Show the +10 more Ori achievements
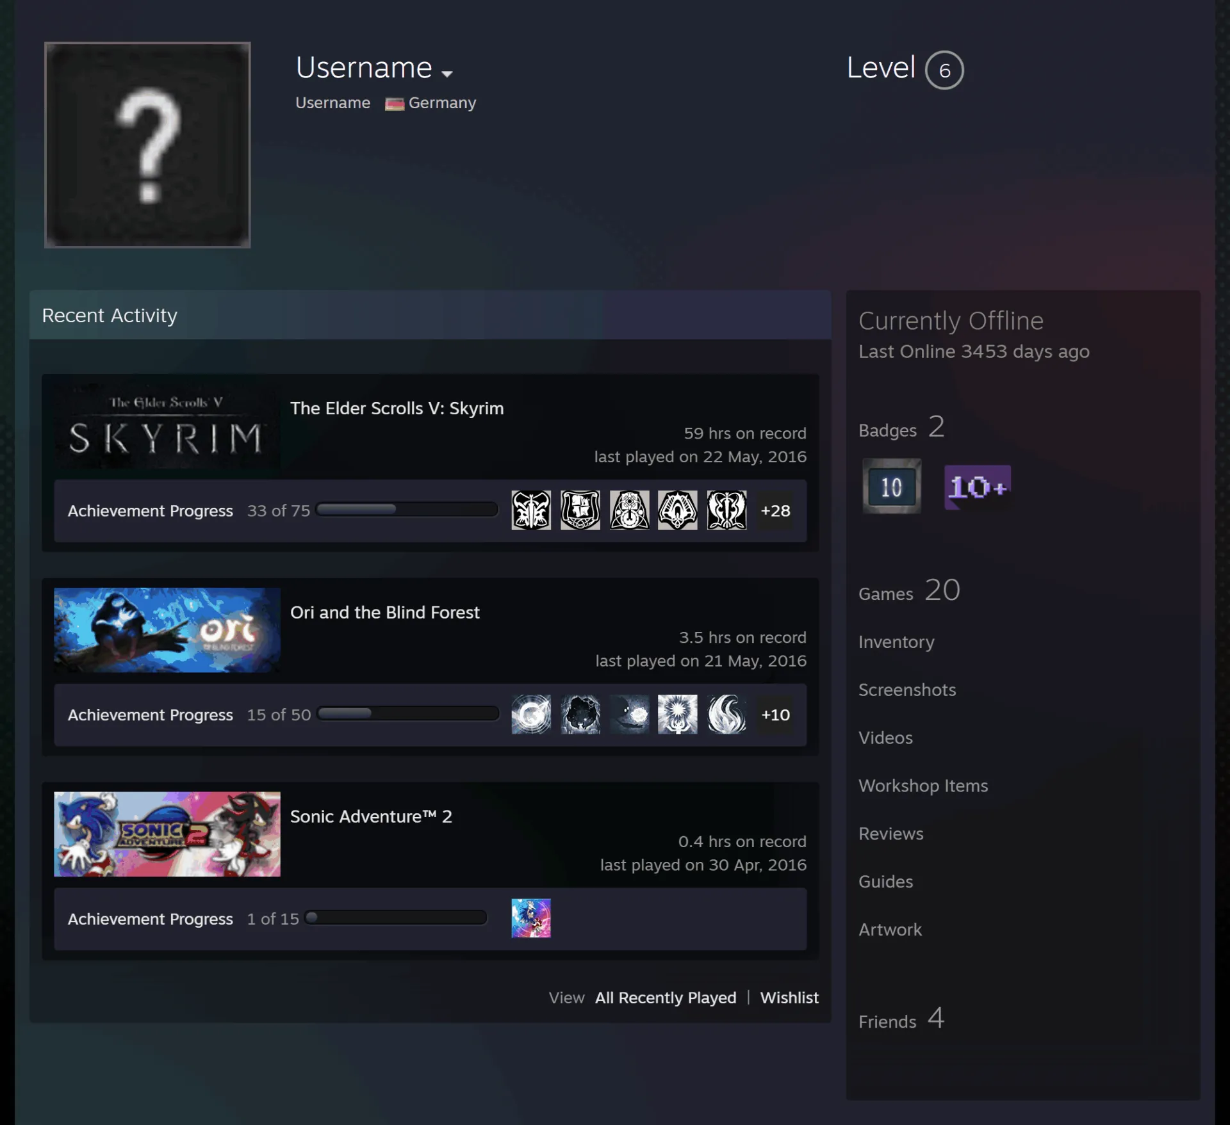 coord(775,715)
